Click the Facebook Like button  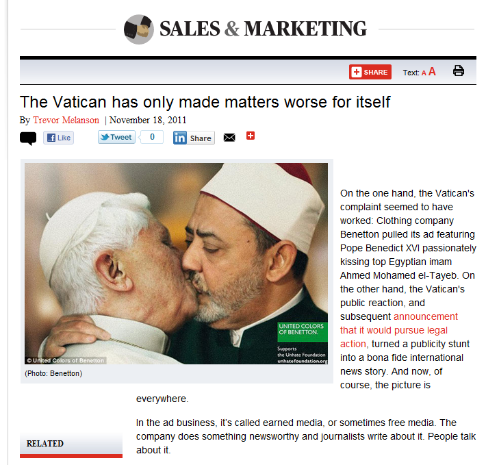pos(59,138)
